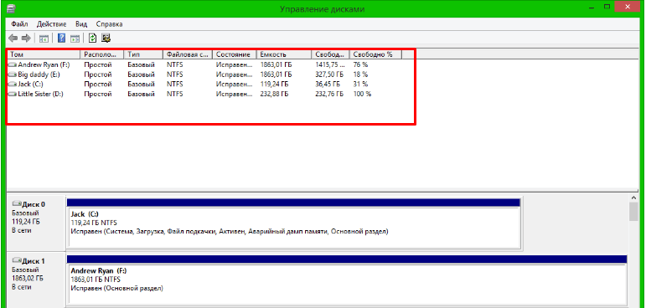Screen dimensions: 646x308
Task: Click the up arrow of the vertical scrollbar
Action: pos(634,198)
